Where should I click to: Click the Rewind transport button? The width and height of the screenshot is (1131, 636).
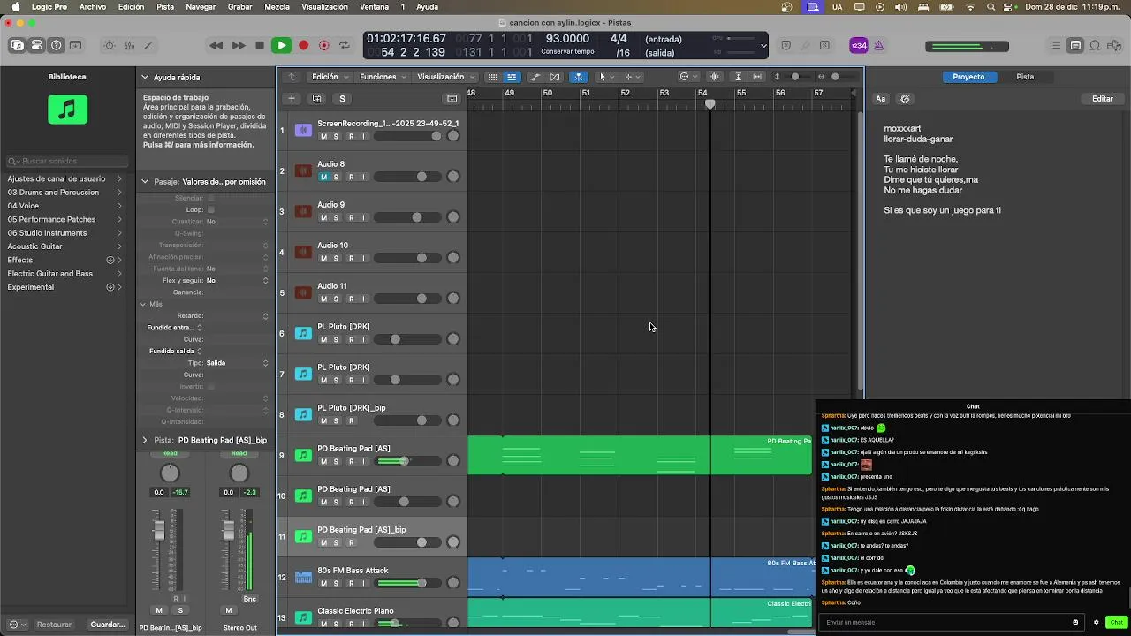click(216, 45)
